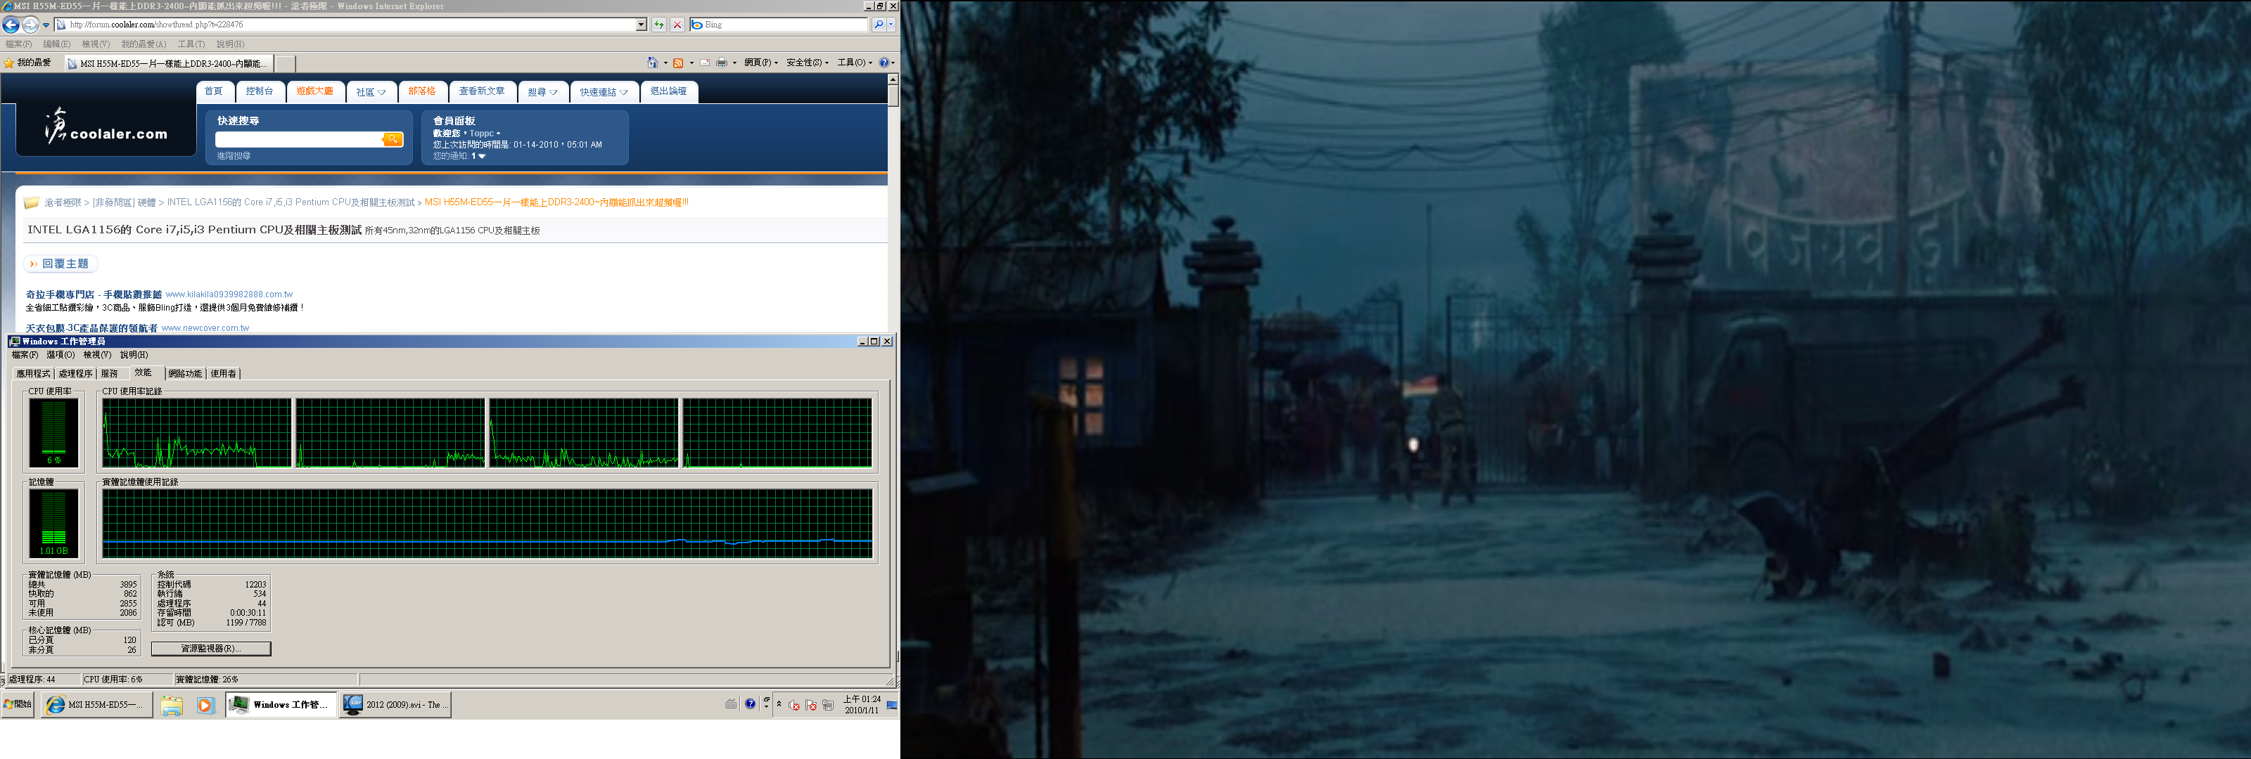The width and height of the screenshot is (2251, 759).
Task: Click the taskbar on-screen keyboard tray icon
Action: [x=731, y=704]
